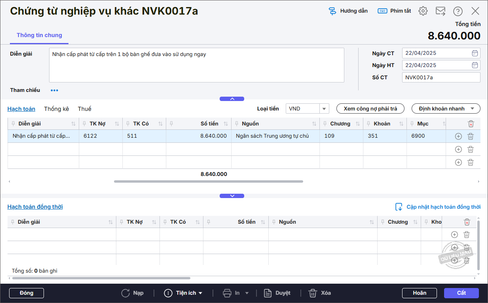
Task: Switch to the Thống kê tab
Action: tap(56, 109)
